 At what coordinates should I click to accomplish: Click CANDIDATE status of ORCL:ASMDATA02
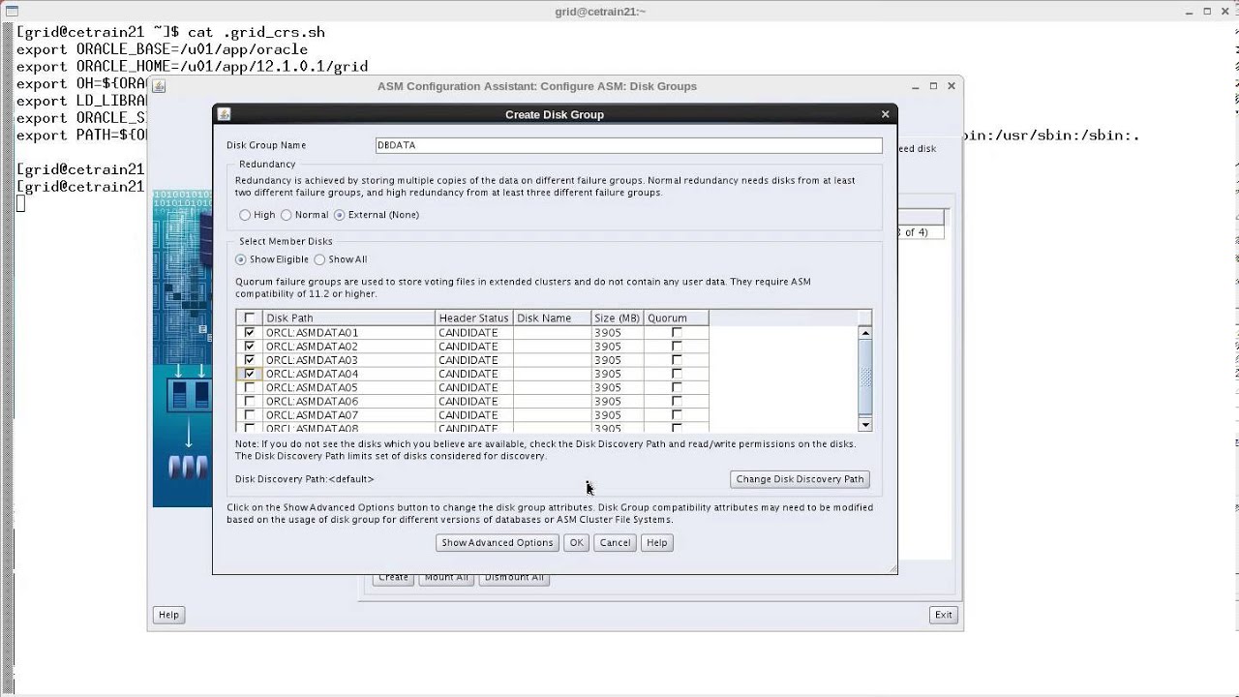[474, 346]
